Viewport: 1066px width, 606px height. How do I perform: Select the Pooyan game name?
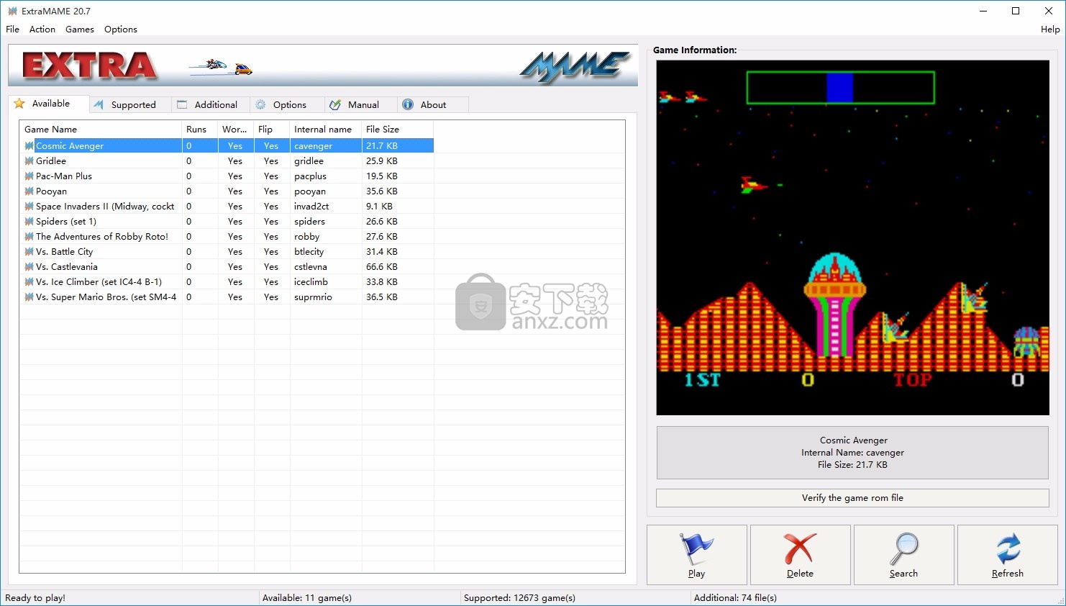[51, 191]
